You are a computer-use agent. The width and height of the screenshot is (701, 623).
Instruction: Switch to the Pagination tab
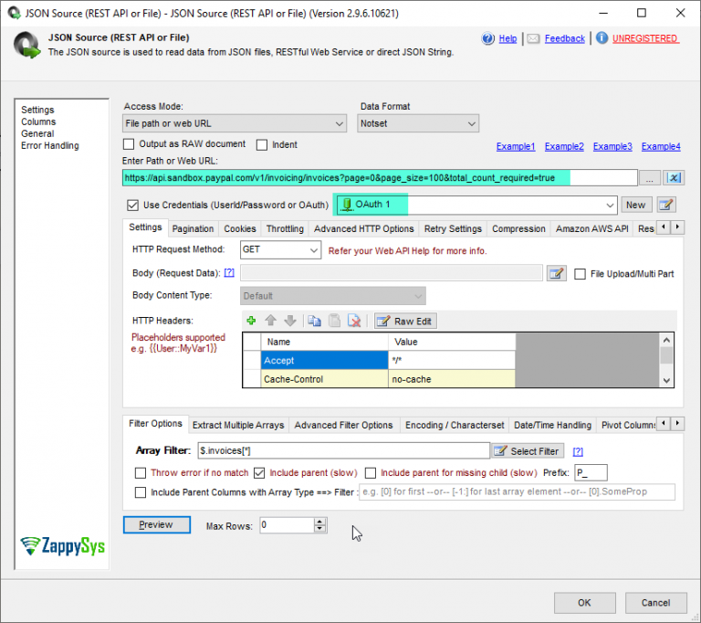point(194,228)
